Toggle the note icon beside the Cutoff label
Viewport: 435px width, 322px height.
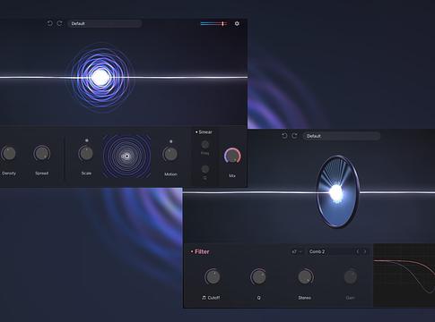point(204,298)
